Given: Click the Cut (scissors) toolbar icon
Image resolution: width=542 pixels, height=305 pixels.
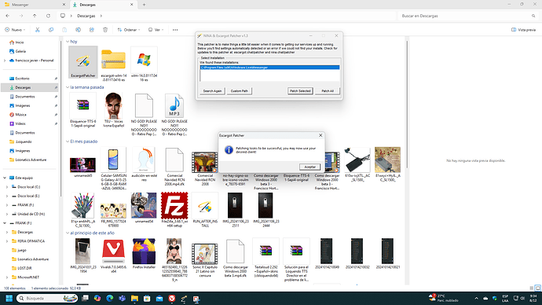Looking at the screenshot, I should click(x=38, y=30).
